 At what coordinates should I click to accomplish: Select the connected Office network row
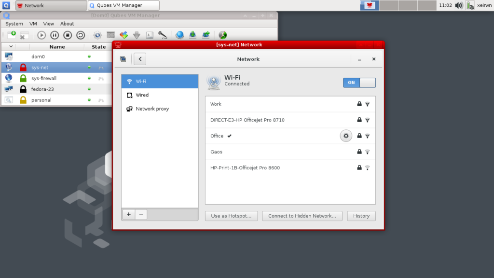pyautogui.click(x=290, y=136)
